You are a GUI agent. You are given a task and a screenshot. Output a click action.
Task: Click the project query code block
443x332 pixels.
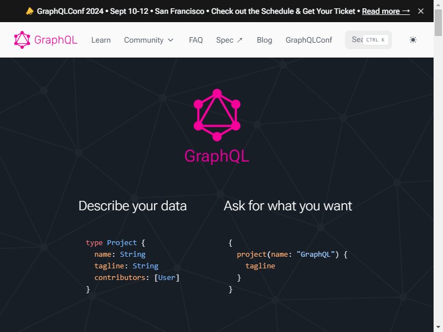point(288,266)
